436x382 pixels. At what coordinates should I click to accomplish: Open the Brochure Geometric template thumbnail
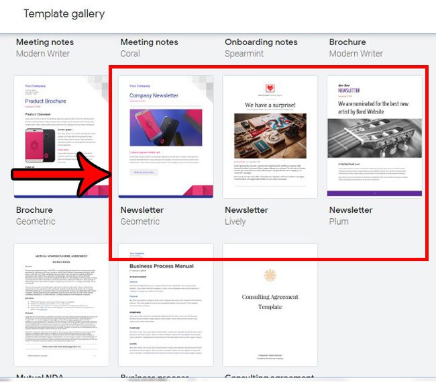(x=61, y=136)
